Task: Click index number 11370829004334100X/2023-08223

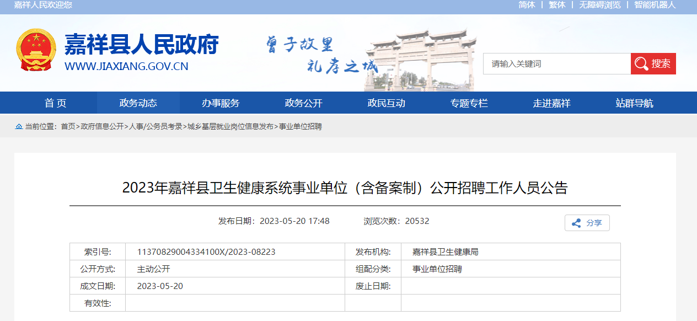Action: click(206, 252)
